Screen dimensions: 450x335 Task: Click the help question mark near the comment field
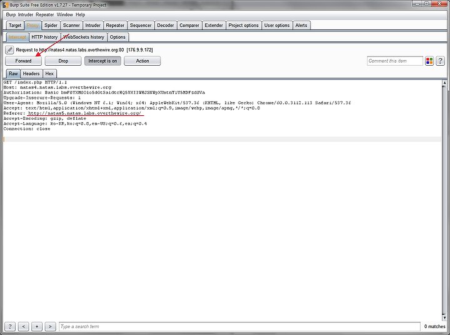(440, 61)
